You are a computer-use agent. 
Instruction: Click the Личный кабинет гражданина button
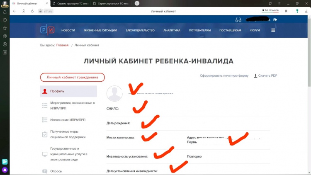[72, 77]
